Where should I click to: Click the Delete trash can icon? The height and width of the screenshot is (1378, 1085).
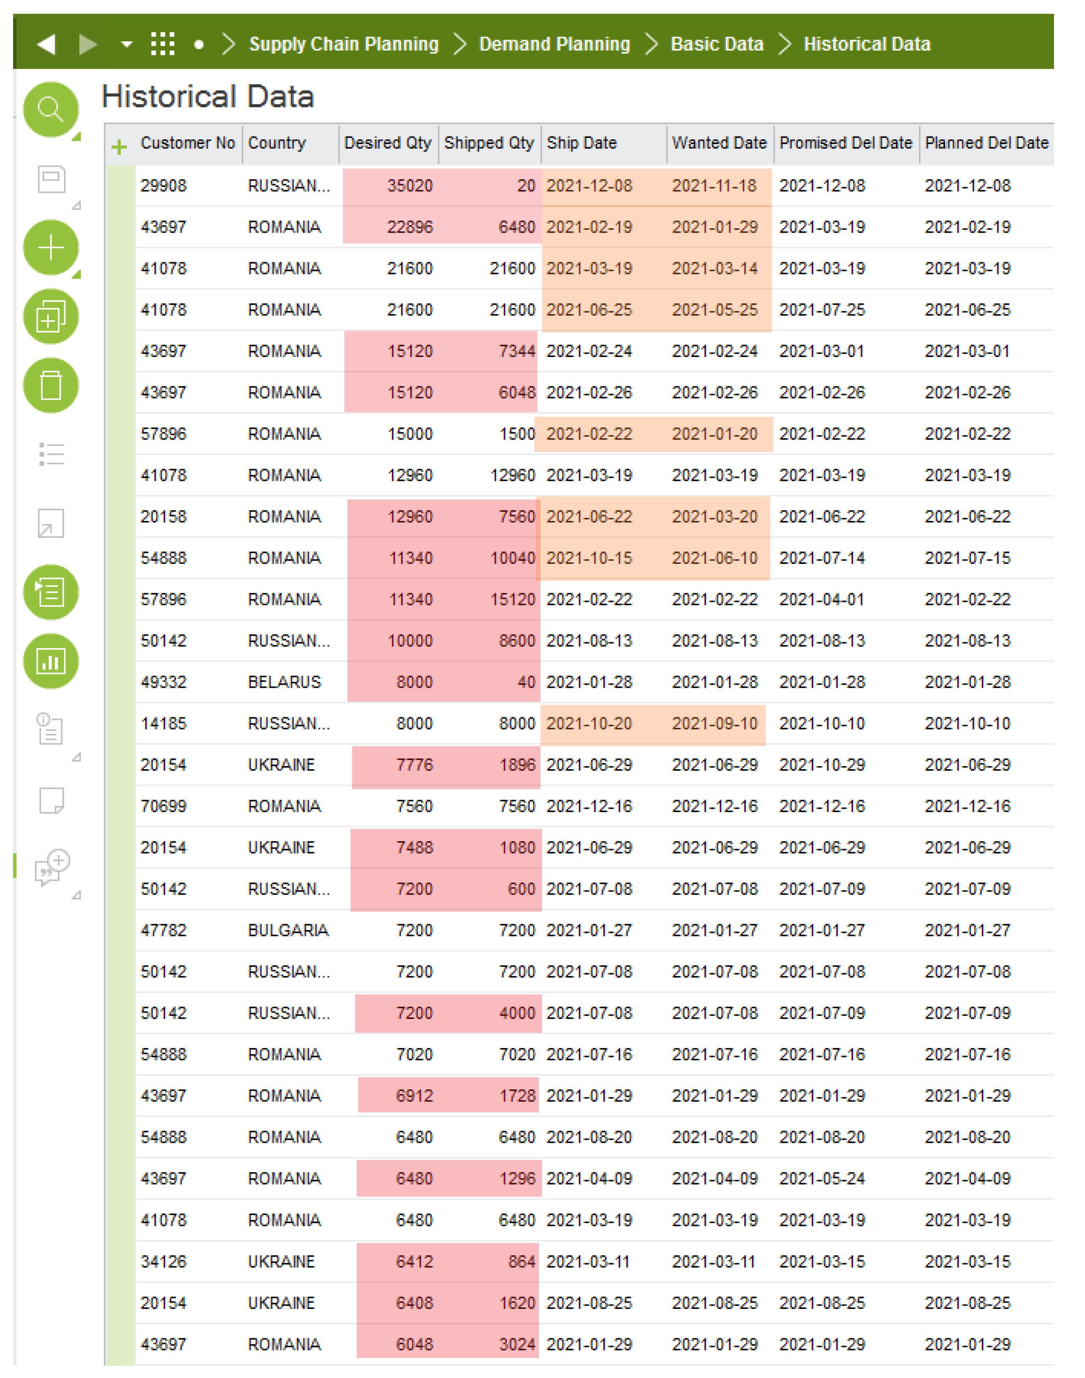(50, 385)
